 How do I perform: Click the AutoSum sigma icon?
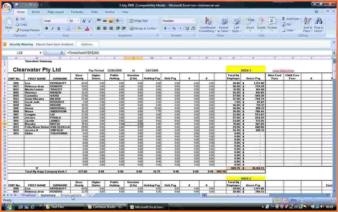click(284, 19)
